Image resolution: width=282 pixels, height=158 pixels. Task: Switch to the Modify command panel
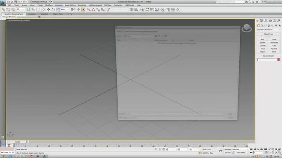point(262,21)
